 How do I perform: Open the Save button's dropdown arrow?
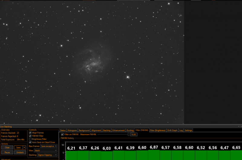tap(25, 148)
